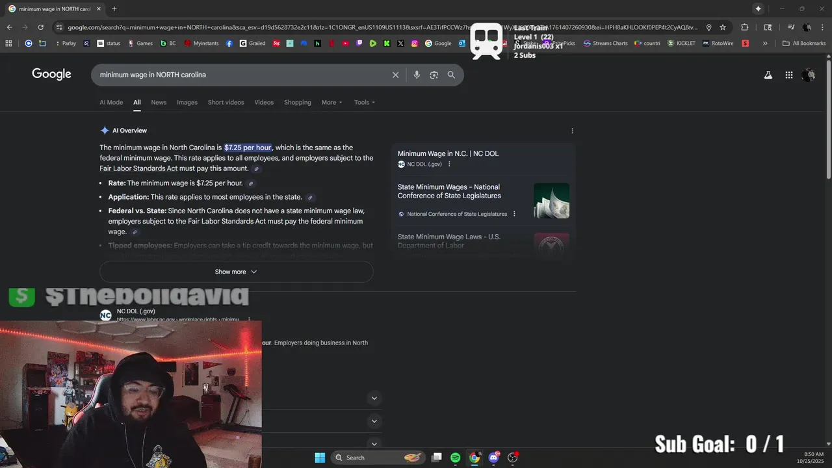832x468 pixels.
Task: Click the AI Overview heading
Action: (x=129, y=131)
